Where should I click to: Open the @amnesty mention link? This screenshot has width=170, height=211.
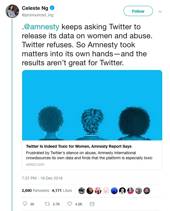42,27
